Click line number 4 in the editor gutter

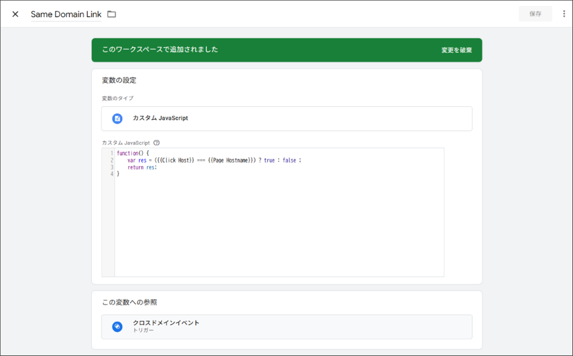click(112, 174)
